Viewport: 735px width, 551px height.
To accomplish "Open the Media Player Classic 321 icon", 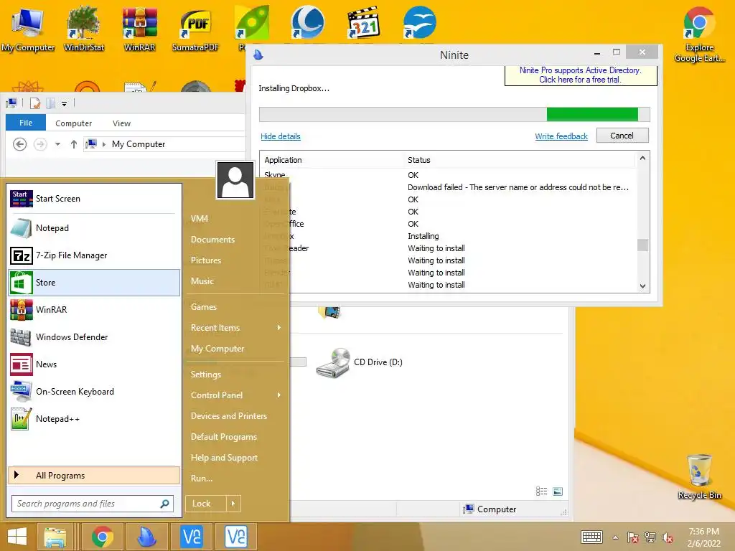I will 363,22.
